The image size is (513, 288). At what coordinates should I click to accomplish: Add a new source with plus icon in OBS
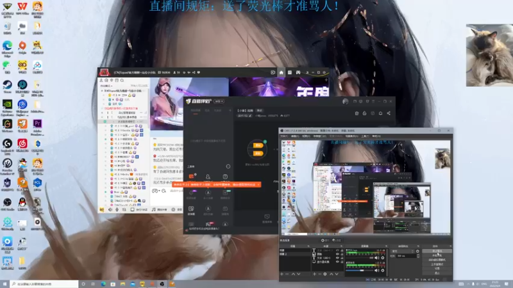pos(314,274)
